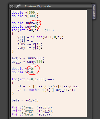Click the 'avg_y = sumy/300;' line
Image resolution: width=100 pixels, height=119 pixels.
pyautogui.click(x=28, y=62)
